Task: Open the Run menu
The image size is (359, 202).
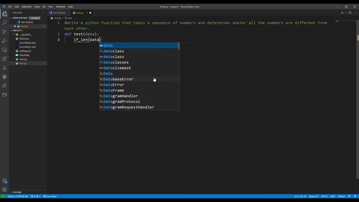Action: point(50,7)
